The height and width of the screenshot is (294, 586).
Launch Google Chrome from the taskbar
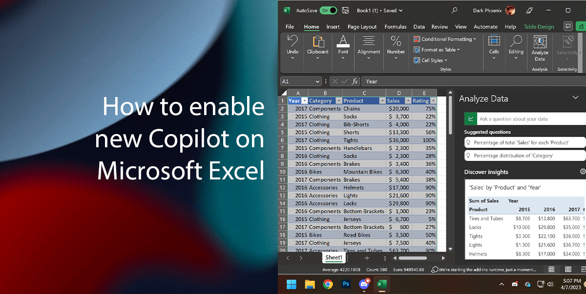pyautogui.click(x=327, y=284)
